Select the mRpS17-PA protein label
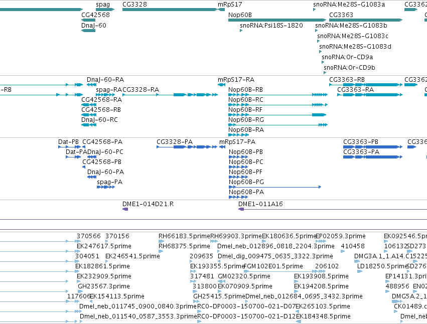Image resolution: width=427 pixels, height=324 pixels. pos(237,142)
